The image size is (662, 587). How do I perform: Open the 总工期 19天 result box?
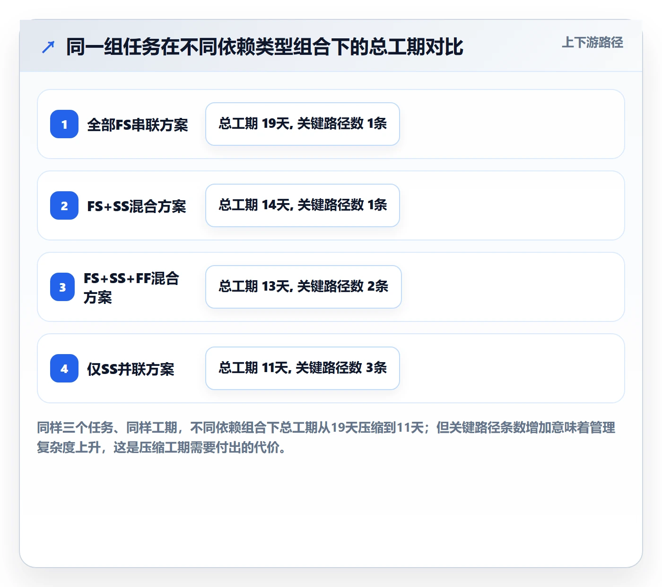tap(303, 124)
